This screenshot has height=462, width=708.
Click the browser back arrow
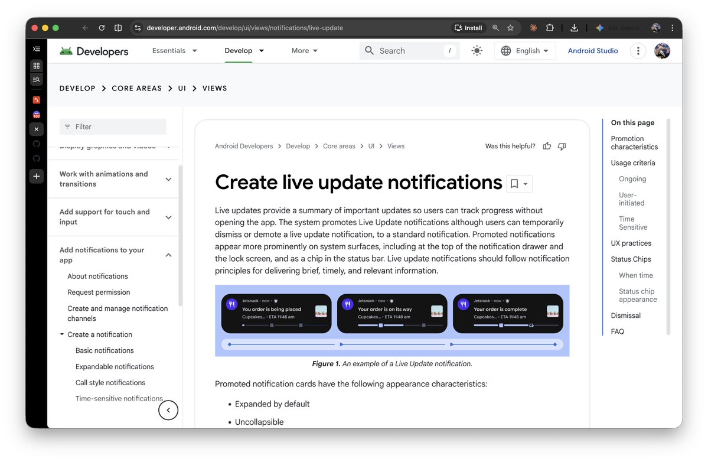click(x=86, y=28)
